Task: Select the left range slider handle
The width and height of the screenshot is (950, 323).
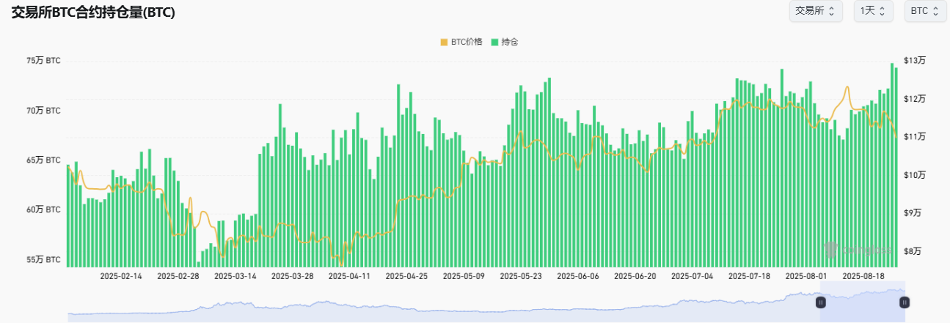Action: (821, 302)
